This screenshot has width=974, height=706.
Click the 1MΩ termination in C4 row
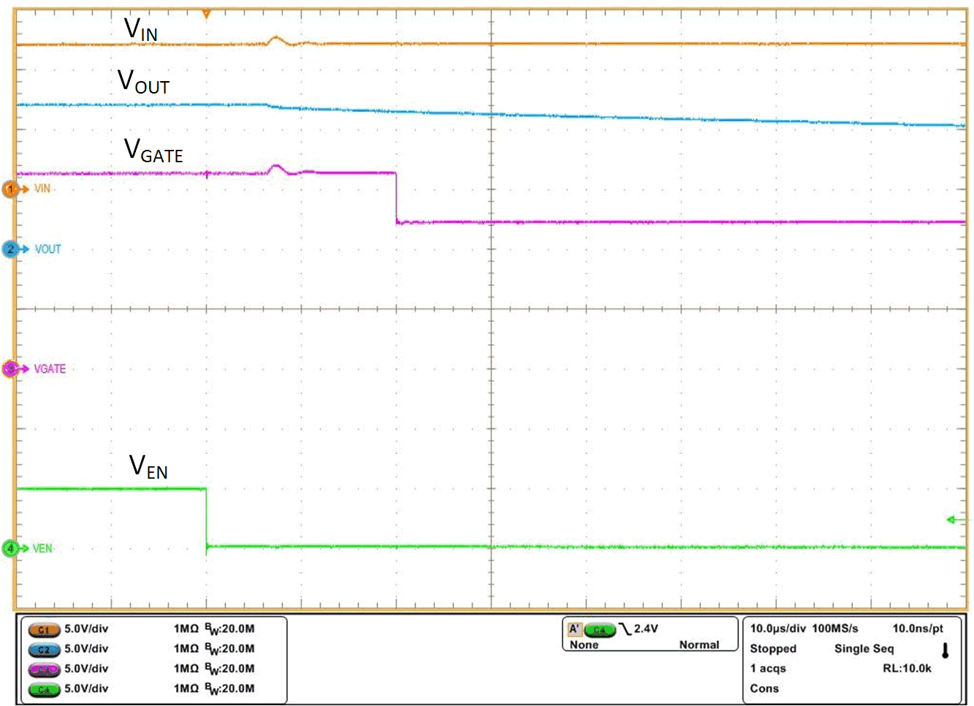tap(186, 688)
